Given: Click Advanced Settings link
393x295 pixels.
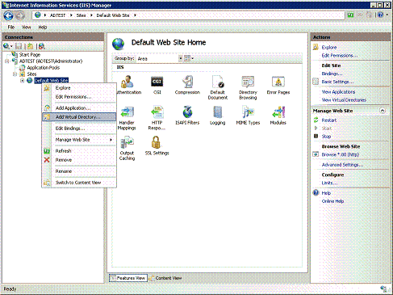Looking at the screenshot, I should [342, 165].
